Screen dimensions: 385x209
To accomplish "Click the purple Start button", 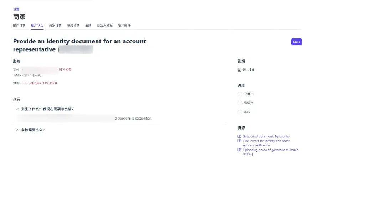I will [x=296, y=42].
